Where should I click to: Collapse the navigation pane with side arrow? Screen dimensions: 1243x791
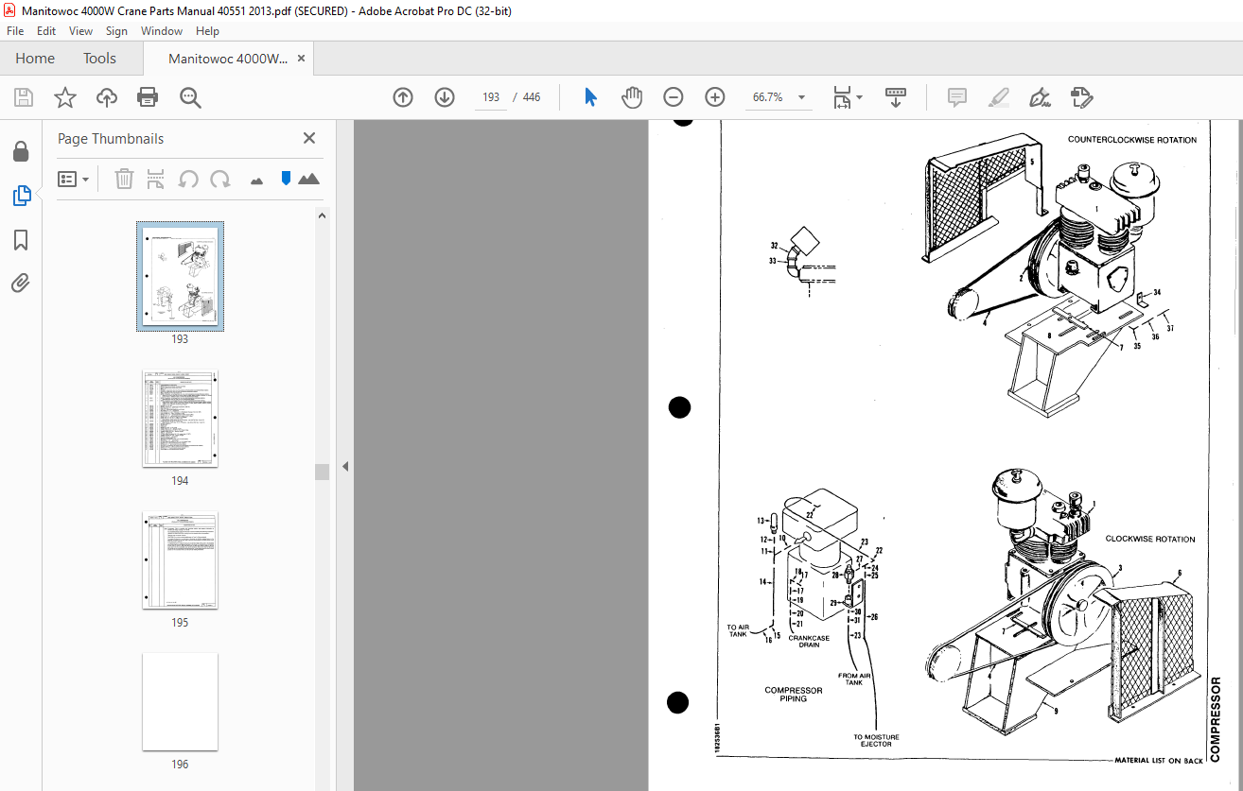(344, 466)
